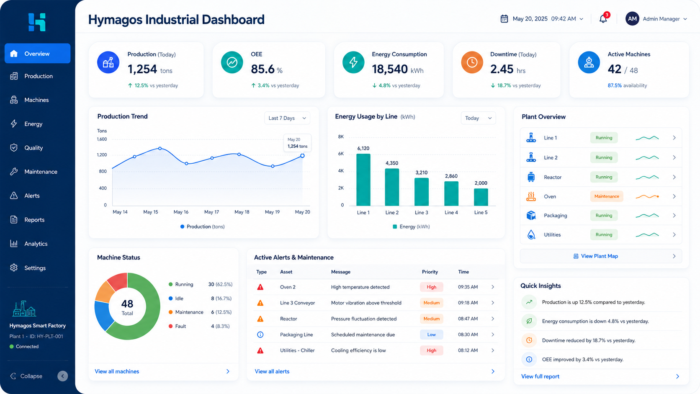Click the Connected status indicator

click(x=24, y=347)
